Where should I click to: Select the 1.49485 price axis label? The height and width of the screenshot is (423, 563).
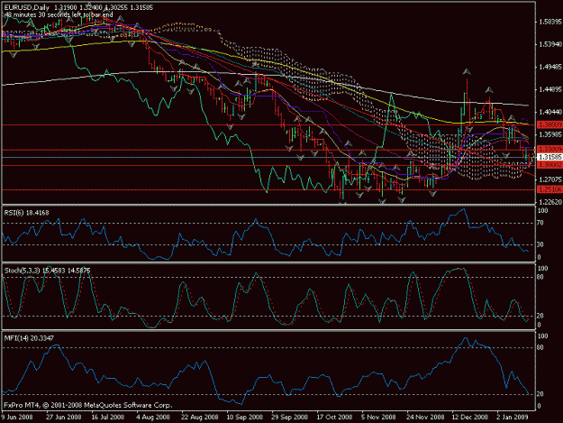pos(549,67)
